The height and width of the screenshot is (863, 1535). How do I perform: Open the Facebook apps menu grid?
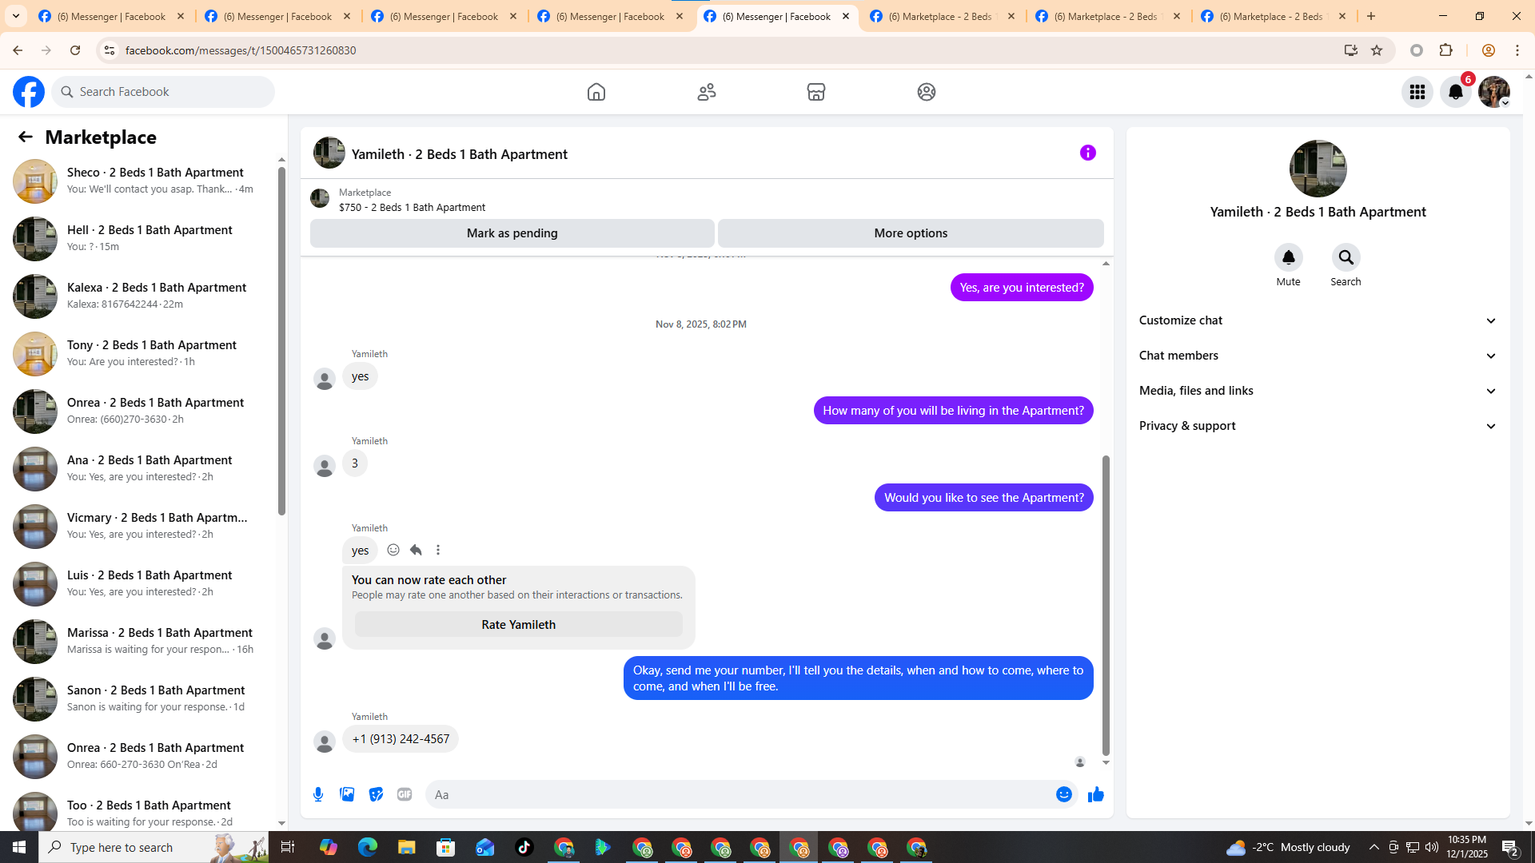[1417, 92]
